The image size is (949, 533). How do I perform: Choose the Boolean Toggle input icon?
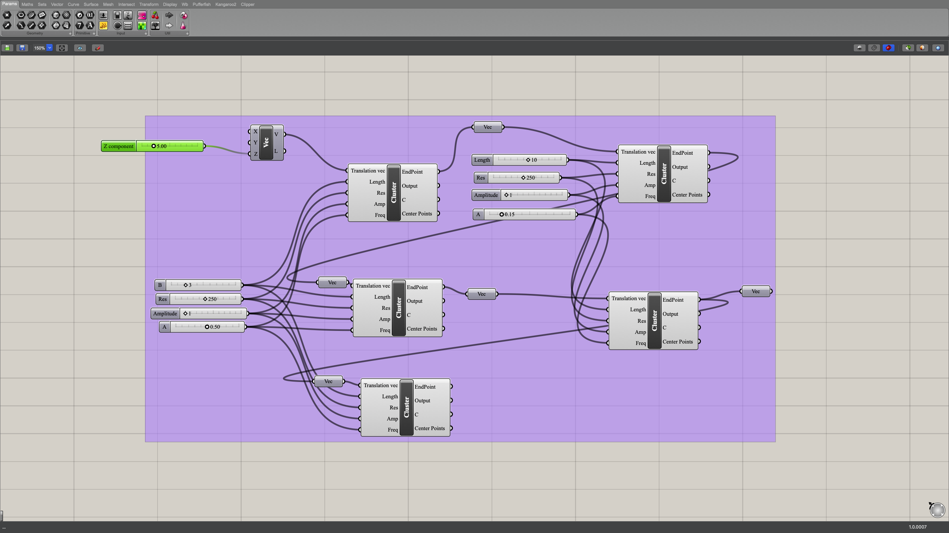pyautogui.click(x=117, y=15)
